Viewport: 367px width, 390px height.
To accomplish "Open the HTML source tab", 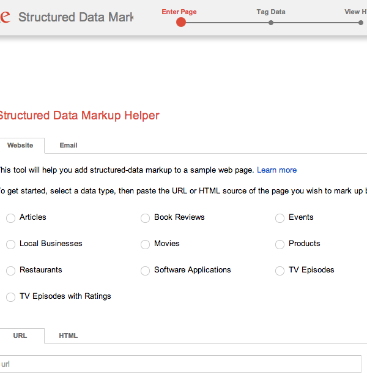I will coord(69,336).
